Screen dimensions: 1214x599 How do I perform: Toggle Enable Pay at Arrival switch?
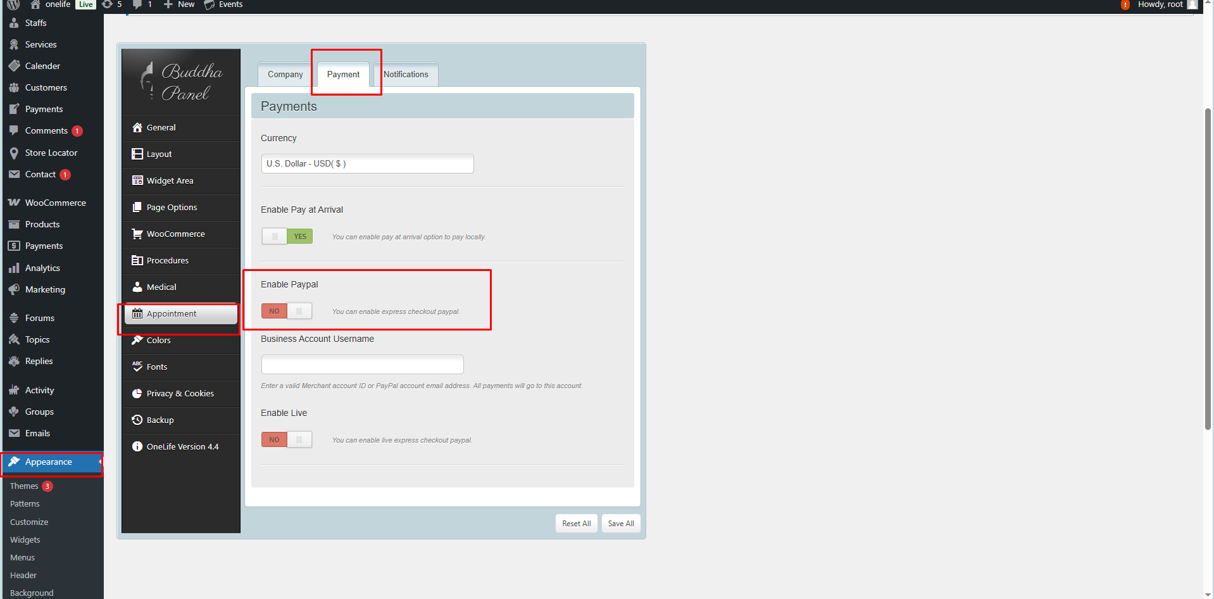[287, 237]
